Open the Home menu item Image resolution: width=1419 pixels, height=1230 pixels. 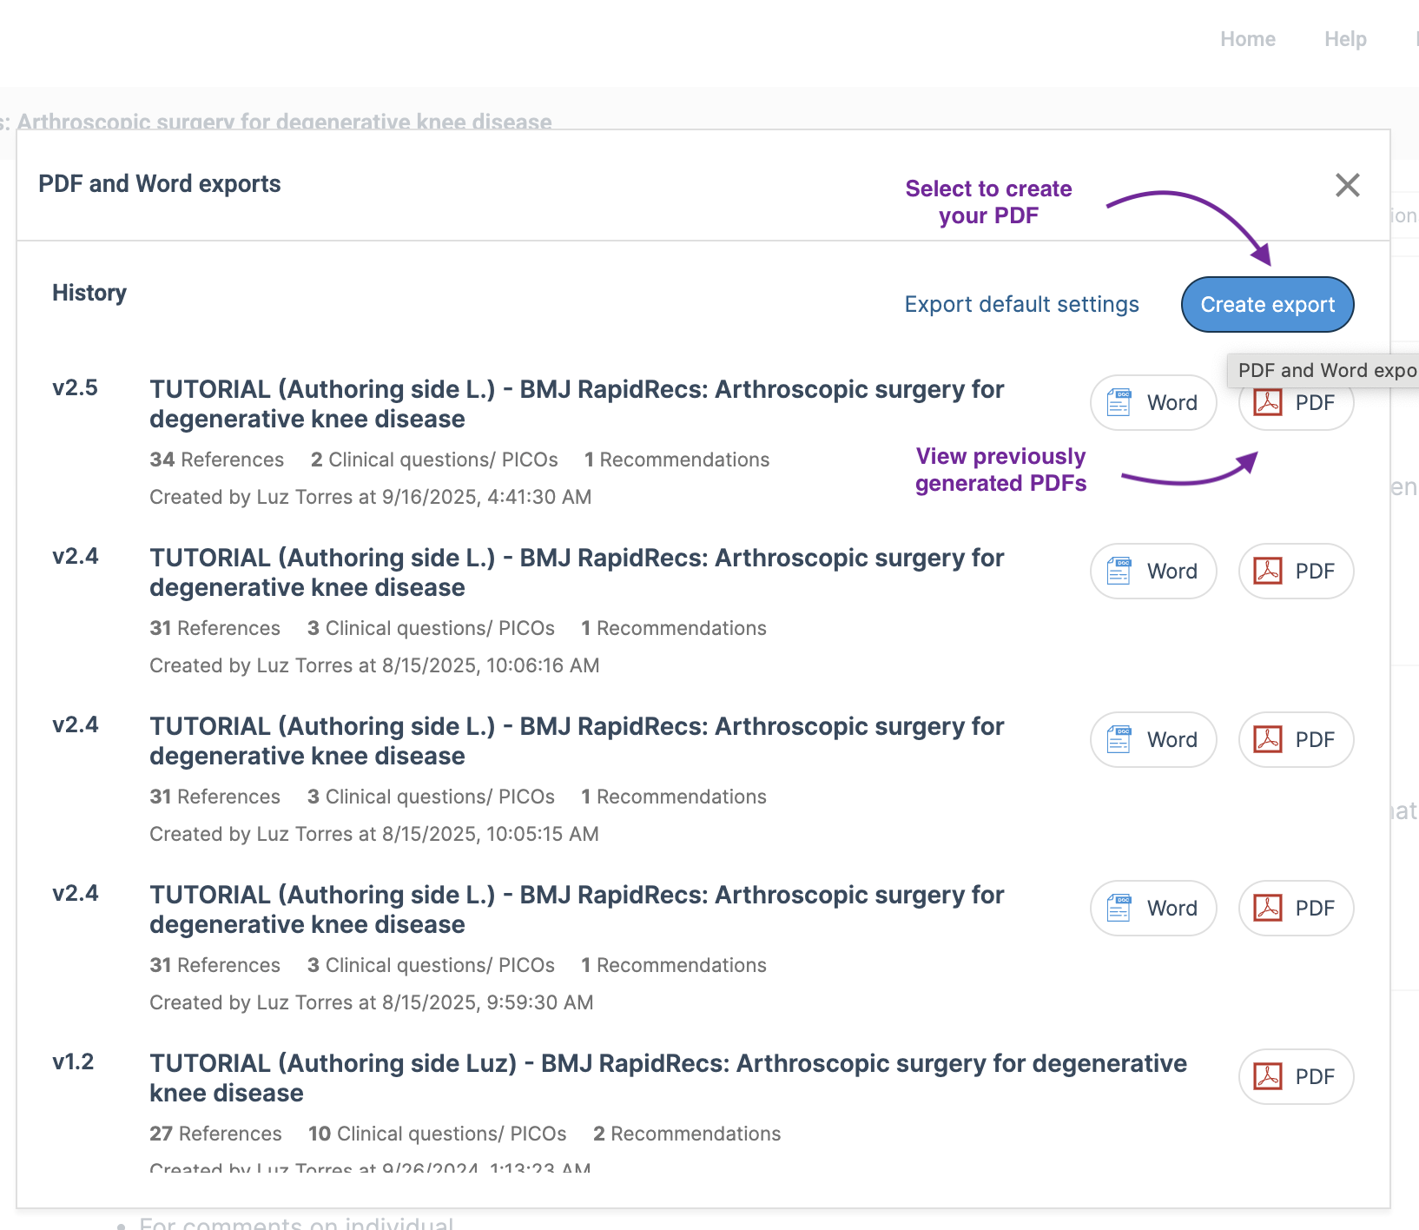click(x=1247, y=39)
